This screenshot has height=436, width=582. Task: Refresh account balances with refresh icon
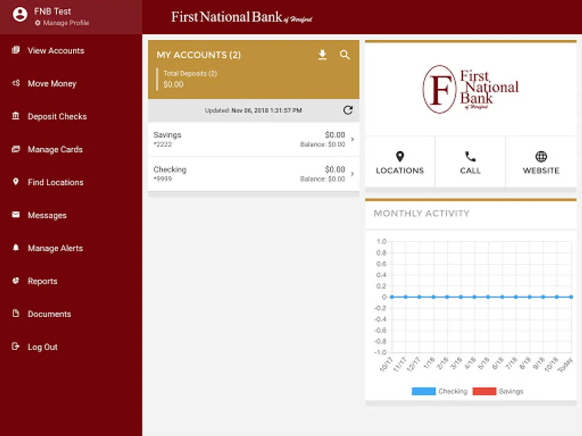coord(348,110)
